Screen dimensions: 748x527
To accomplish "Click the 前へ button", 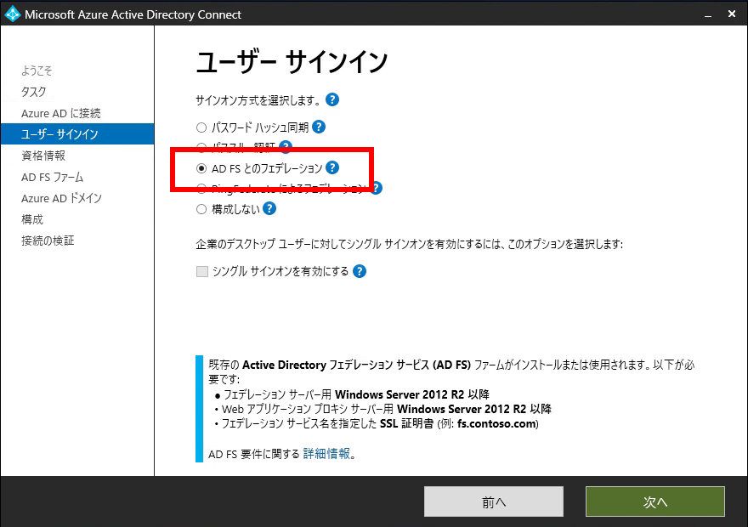I will click(494, 501).
